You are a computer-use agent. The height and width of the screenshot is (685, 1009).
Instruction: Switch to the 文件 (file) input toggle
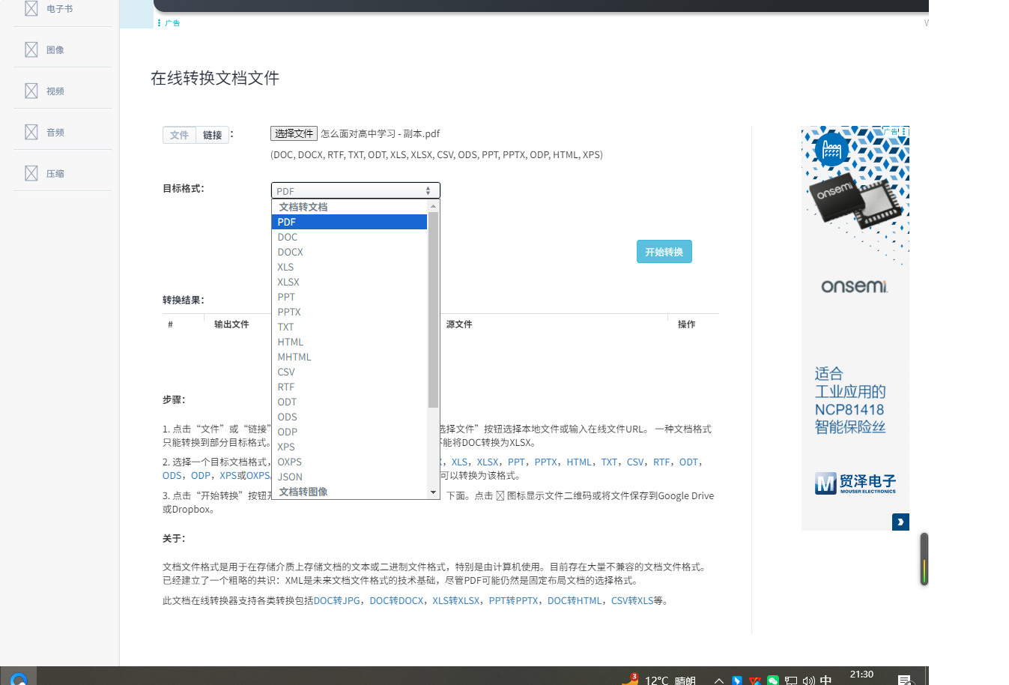[179, 135]
